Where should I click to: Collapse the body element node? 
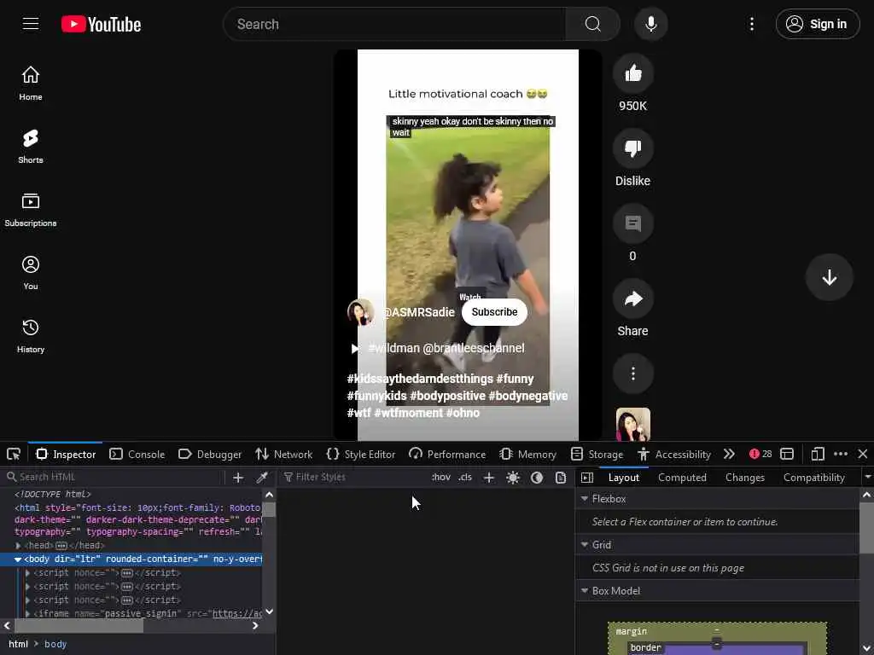click(18, 559)
